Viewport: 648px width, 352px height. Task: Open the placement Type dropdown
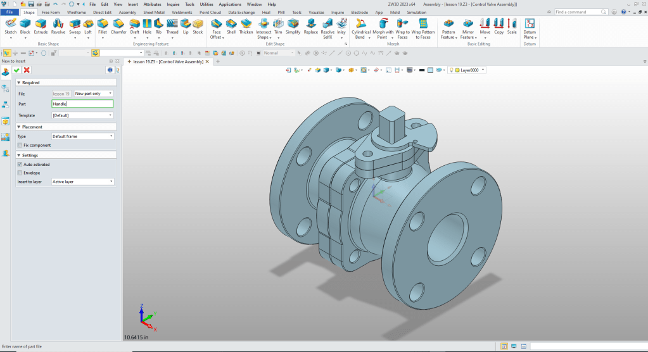pyautogui.click(x=82, y=136)
